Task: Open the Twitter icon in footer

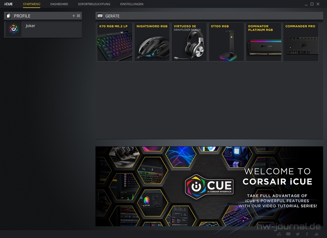Action: [x=298, y=234]
